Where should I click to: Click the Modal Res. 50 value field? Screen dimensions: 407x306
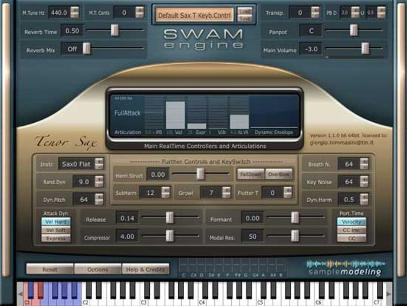pos(252,236)
